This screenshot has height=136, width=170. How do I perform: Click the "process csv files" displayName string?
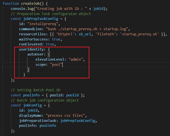click(65, 115)
